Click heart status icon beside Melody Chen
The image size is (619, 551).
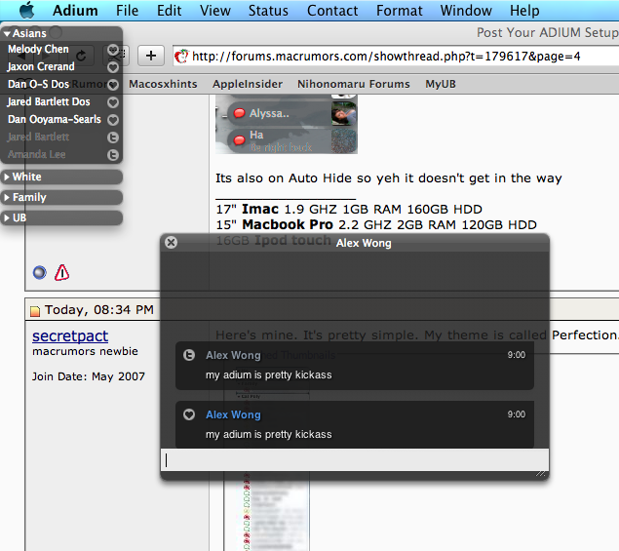(113, 50)
